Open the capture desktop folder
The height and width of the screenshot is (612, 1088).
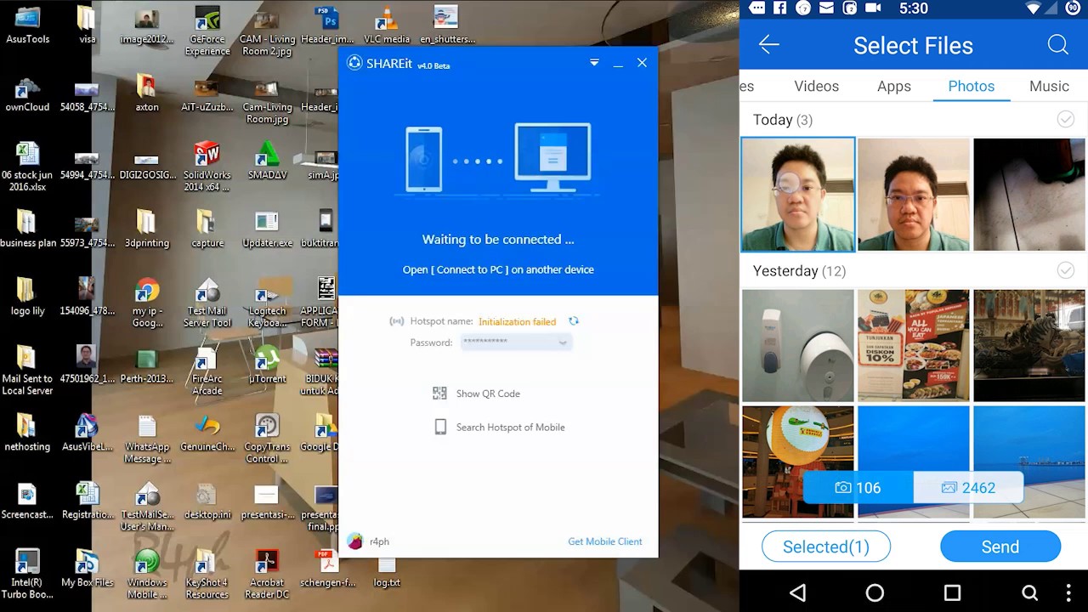coord(207,229)
